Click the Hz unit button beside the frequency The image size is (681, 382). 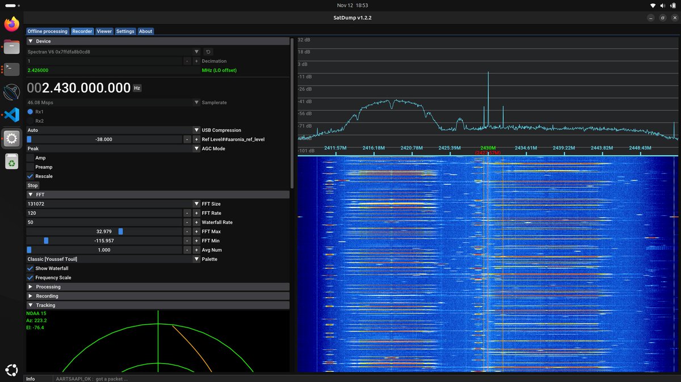click(137, 88)
